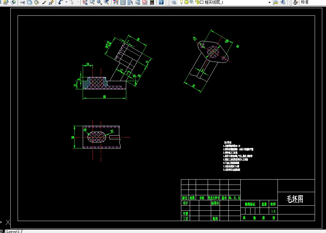
Task: Select the 分区 header cell
Action: (x=202, y=198)
